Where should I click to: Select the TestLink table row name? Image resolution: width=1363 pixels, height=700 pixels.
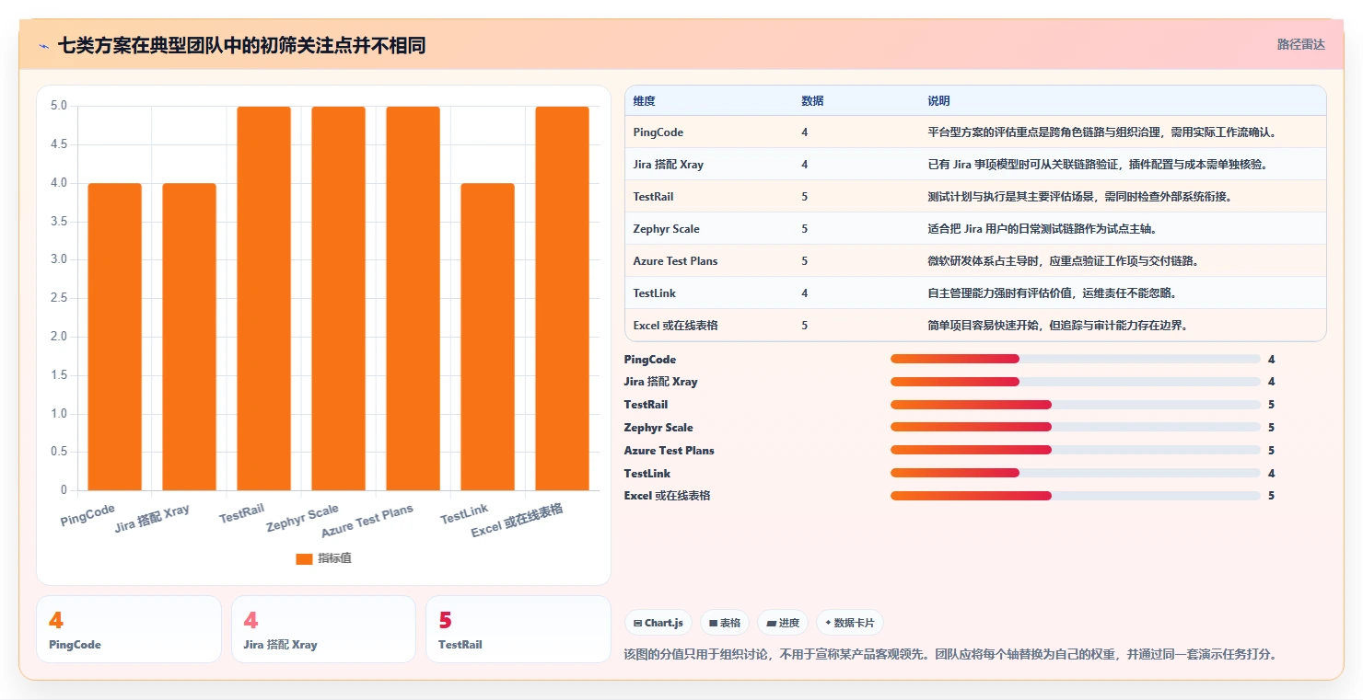(655, 293)
